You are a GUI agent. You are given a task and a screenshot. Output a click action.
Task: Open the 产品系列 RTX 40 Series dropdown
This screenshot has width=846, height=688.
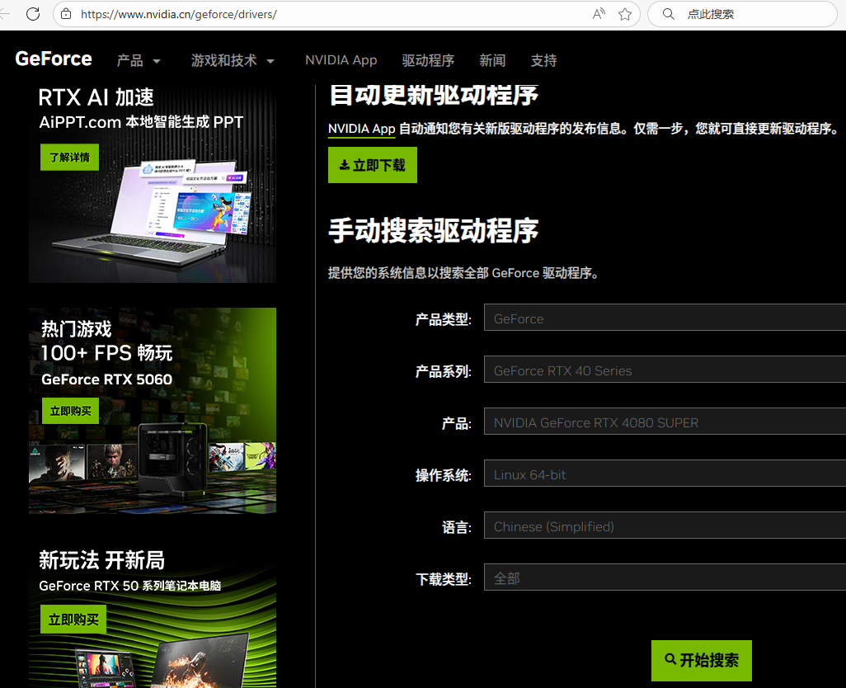[665, 369]
